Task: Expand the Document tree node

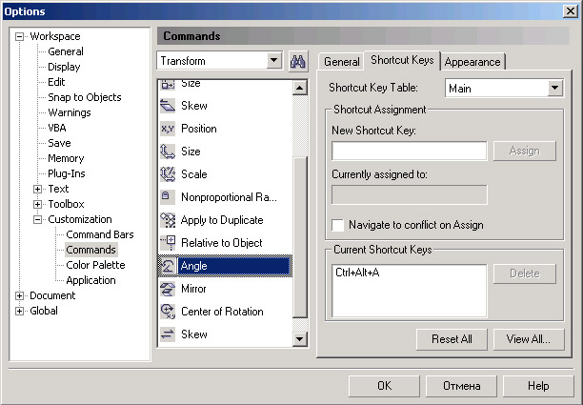Action: (x=19, y=295)
